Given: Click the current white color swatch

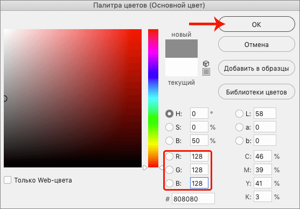Looking at the screenshot, I should [x=182, y=67].
